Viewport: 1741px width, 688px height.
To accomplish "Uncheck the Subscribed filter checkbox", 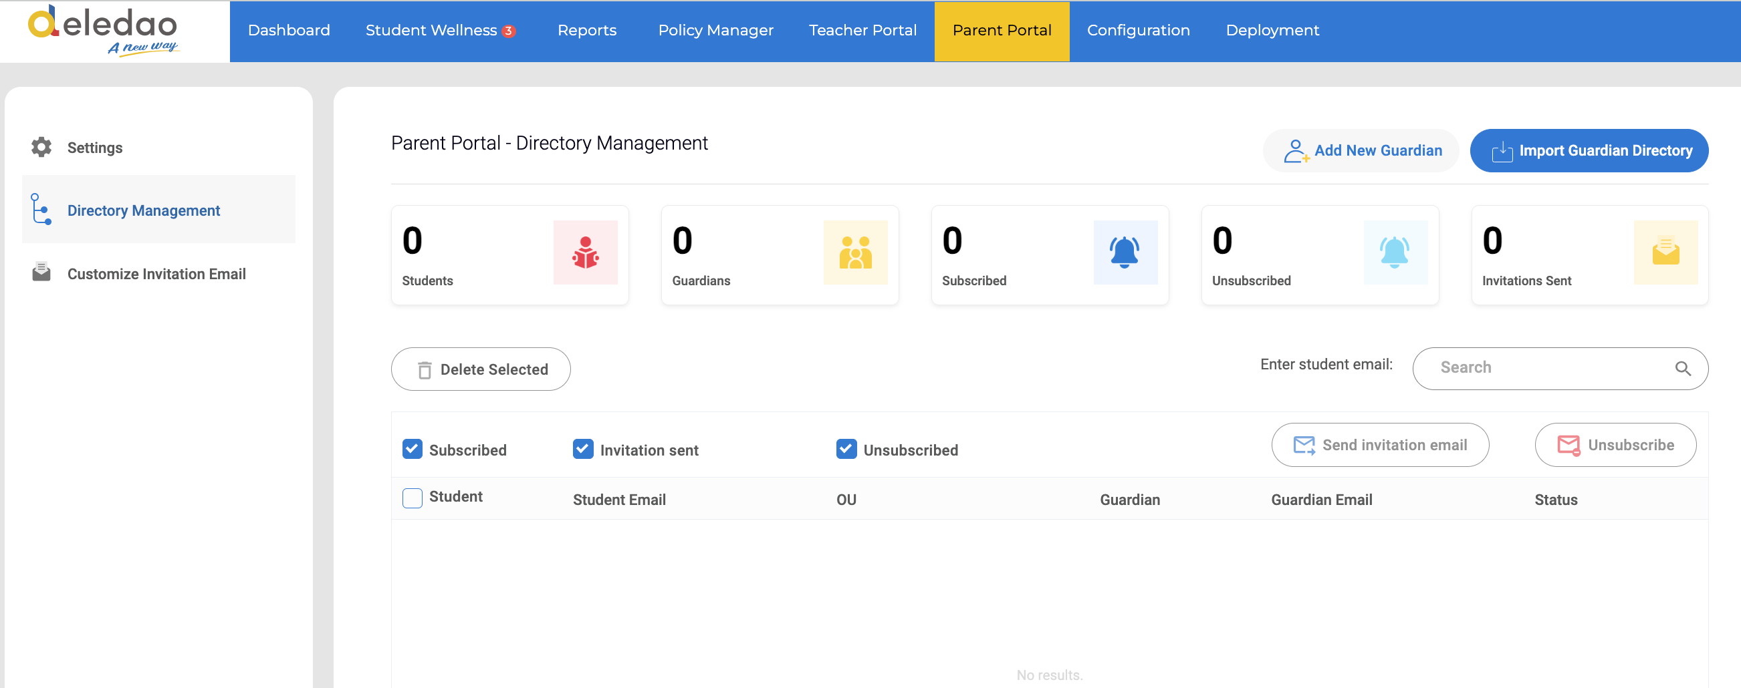I will coord(413,450).
